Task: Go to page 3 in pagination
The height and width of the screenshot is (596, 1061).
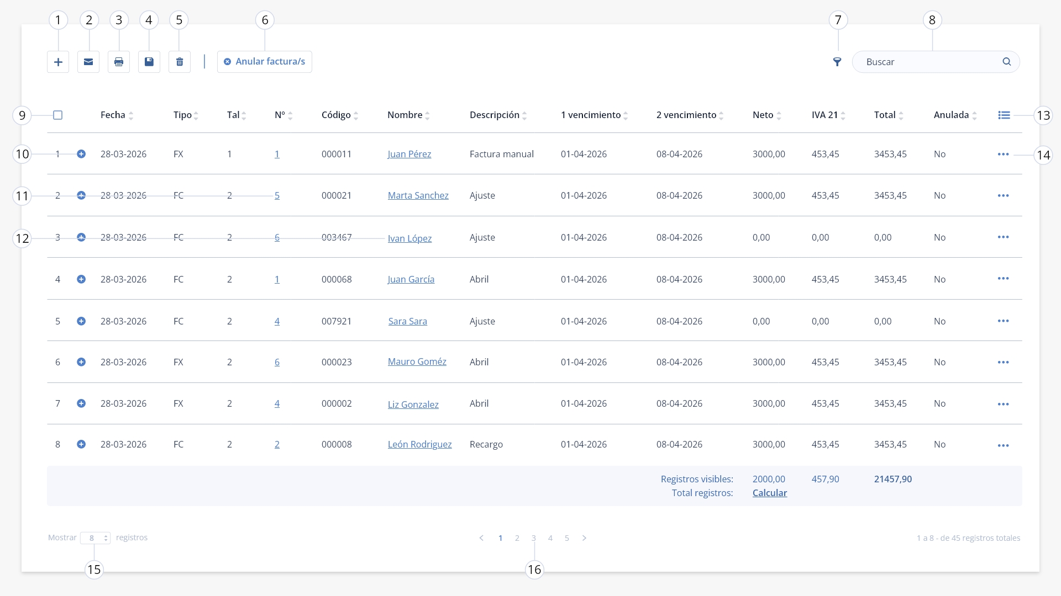Action: pos(534,538)
